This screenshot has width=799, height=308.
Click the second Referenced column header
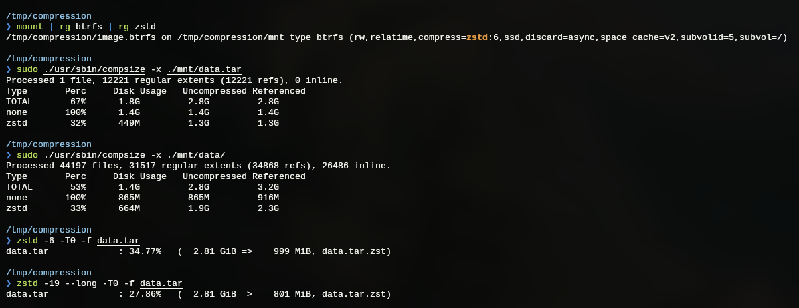[279, 176]
